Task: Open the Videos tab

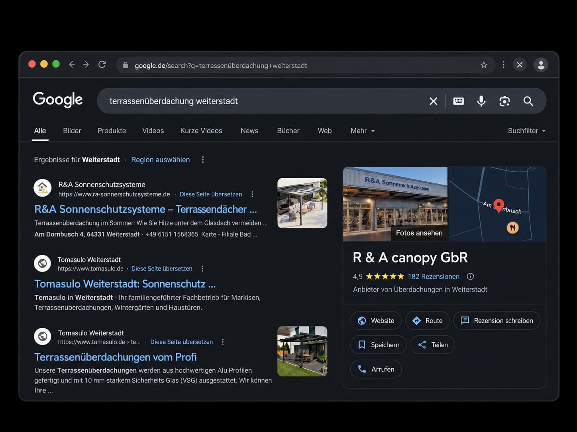Action: 153,131
